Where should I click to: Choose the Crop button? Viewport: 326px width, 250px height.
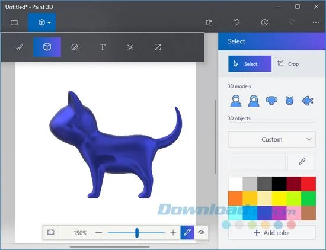288,64
